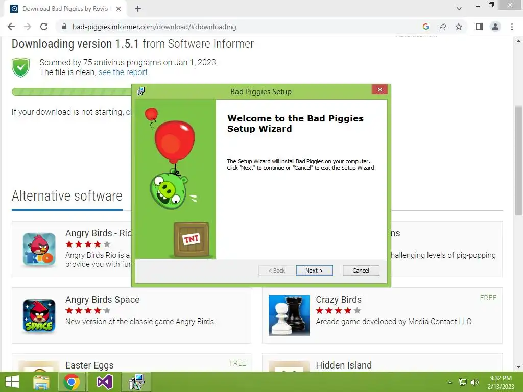Close the Bad Piggies Setup dialog
This screenshot has height=392, width=523.
tap(379, 89)
